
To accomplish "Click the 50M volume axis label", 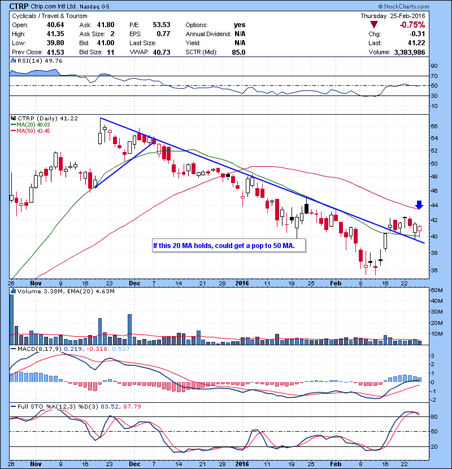I will [x=436, y=290].
